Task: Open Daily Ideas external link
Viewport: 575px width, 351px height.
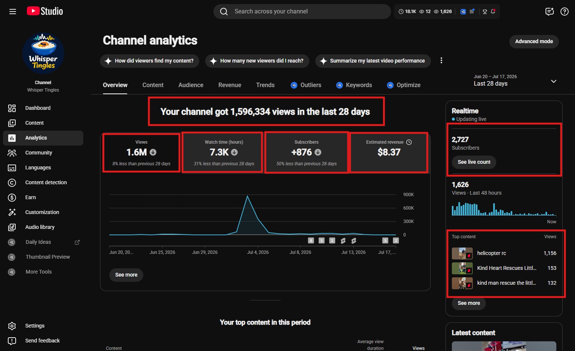Action: pyautogui.click(x=43, y=242)
